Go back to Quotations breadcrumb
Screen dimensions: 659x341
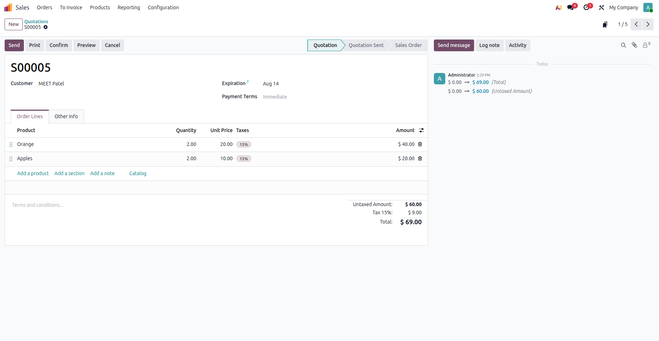point(36,21)
